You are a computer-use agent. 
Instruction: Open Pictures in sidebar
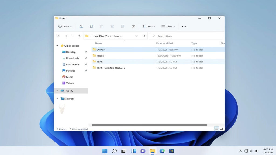pyautogui.click(x=71, y=71)
